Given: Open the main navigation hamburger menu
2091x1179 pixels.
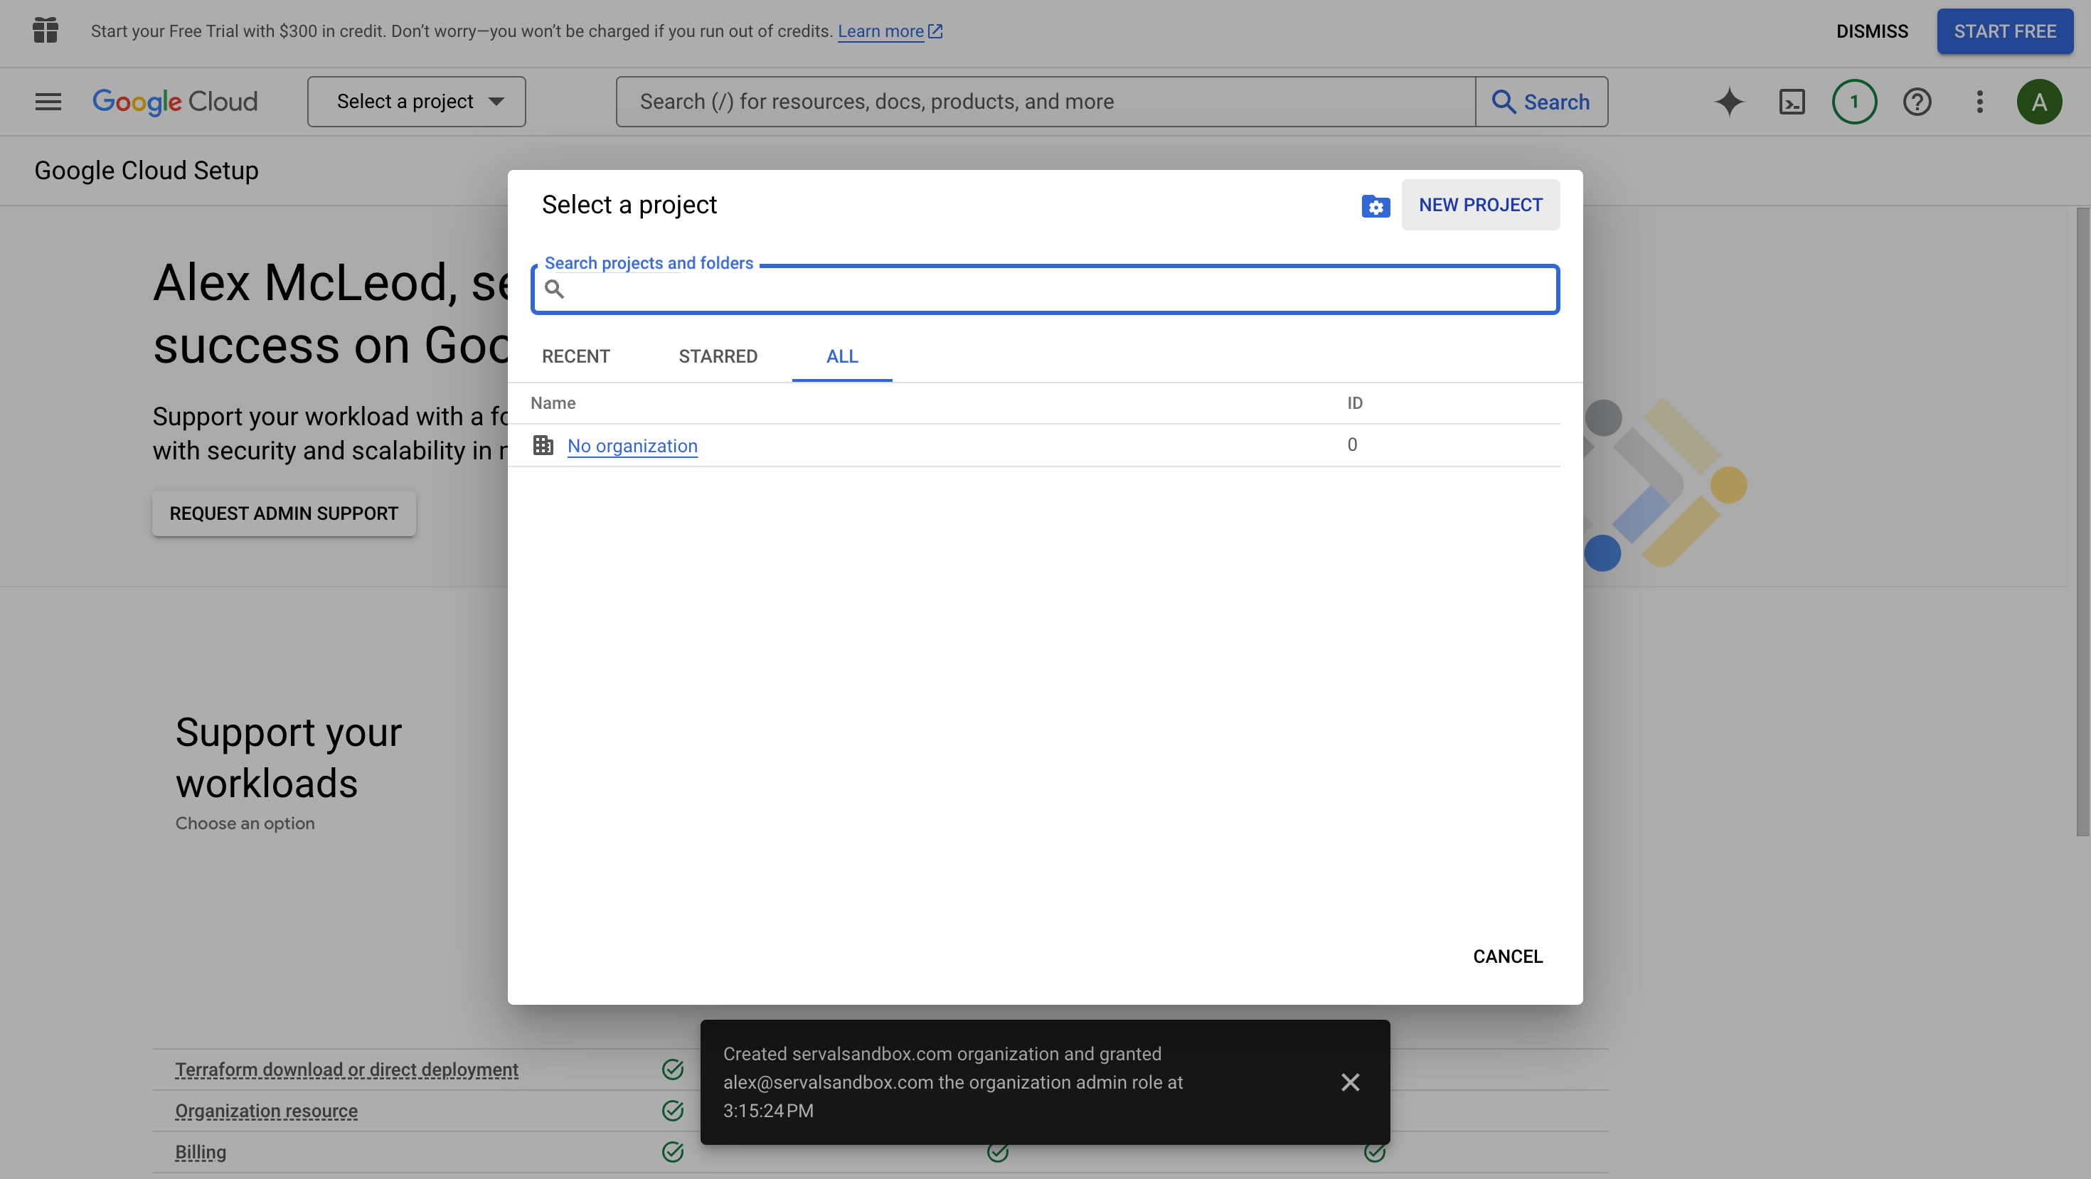Looking at the screenshot, I should pos(48,102).
